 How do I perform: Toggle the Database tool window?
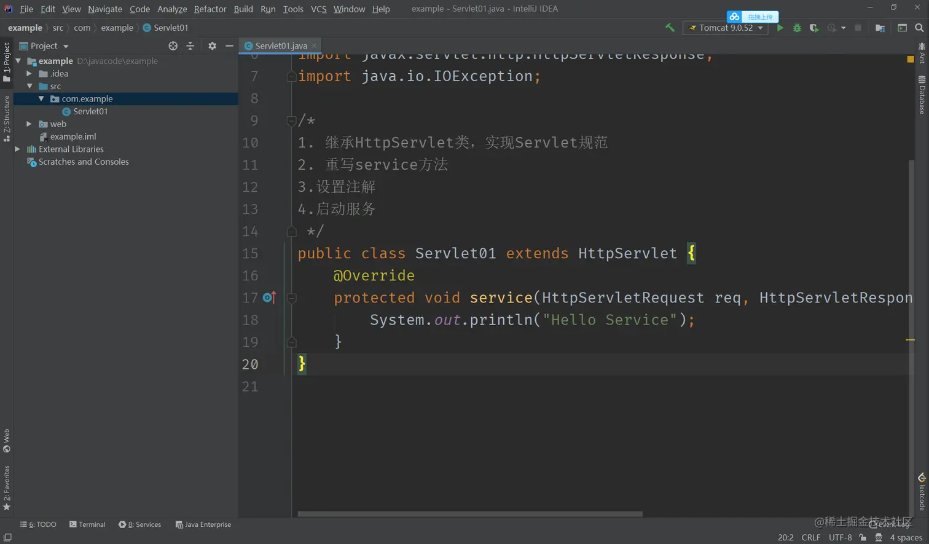pos(922,95)
